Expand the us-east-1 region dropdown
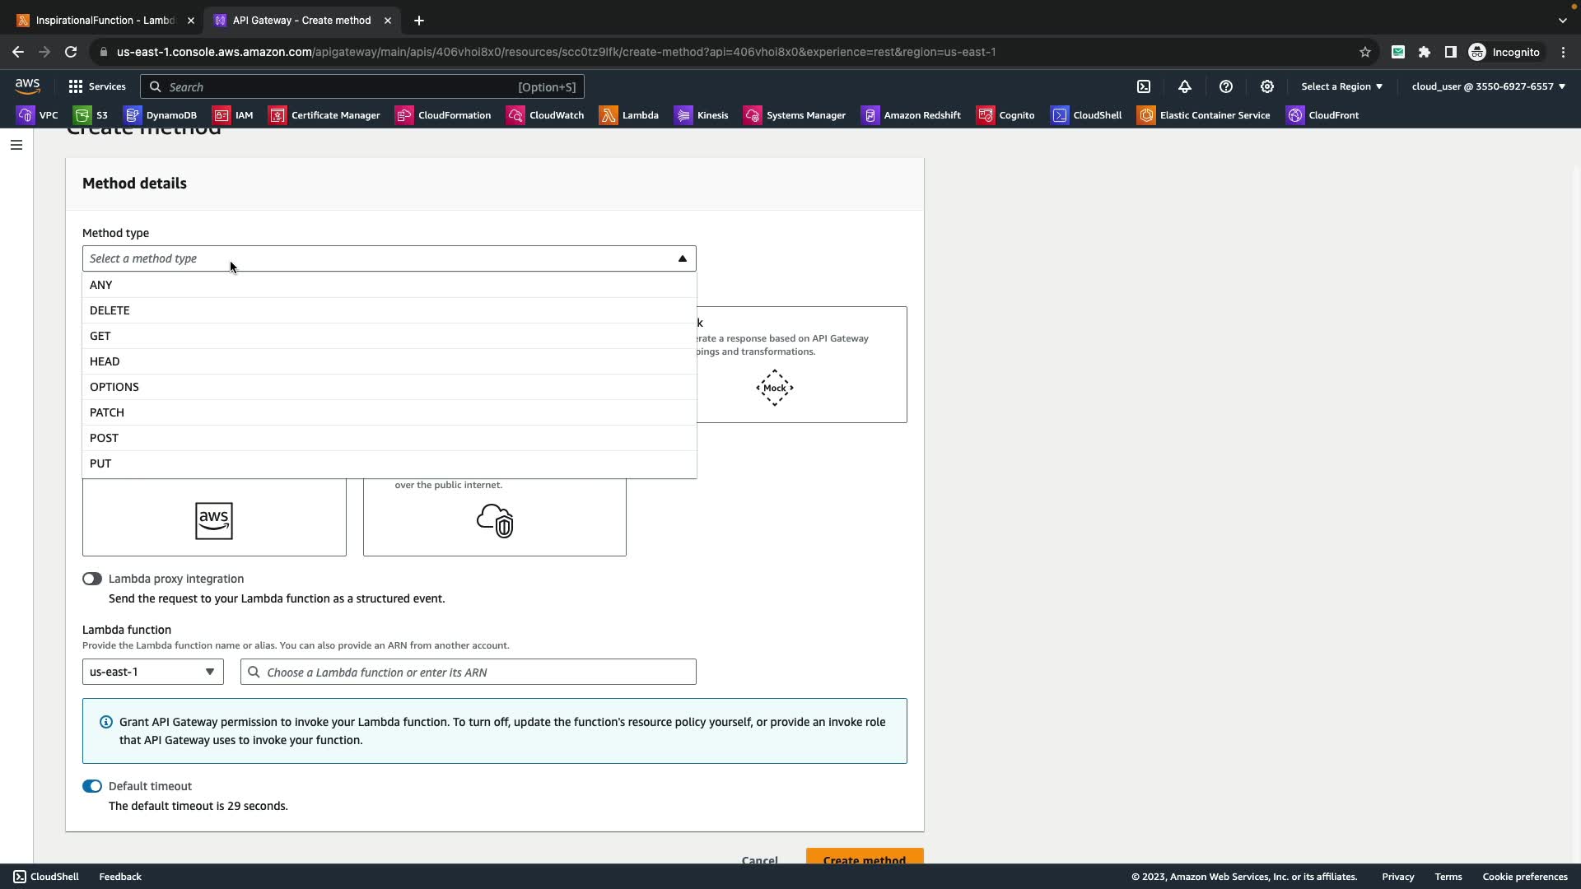 pyautogui.click(x=153, y=672)
